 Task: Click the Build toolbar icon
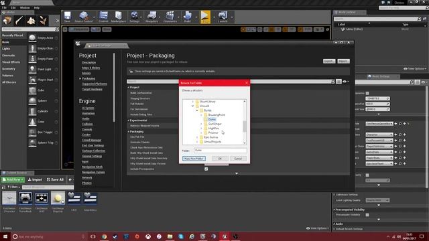point(188,17)
